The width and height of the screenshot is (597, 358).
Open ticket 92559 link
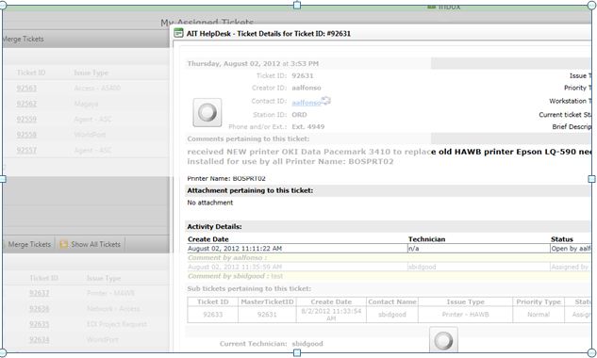tap(26, 120)
